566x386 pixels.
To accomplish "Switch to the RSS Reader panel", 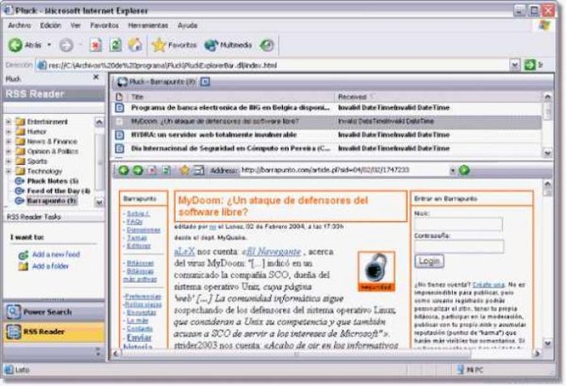I will (x=54, y=332).
